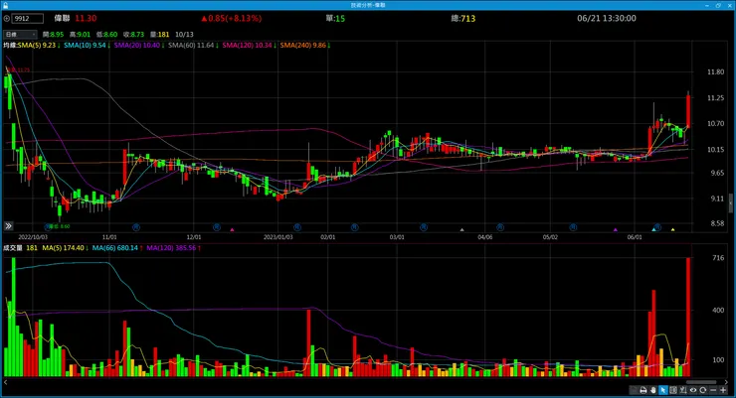
Task: Click the SMA(5) 9.23 legend label
Action: pos(37,46)
